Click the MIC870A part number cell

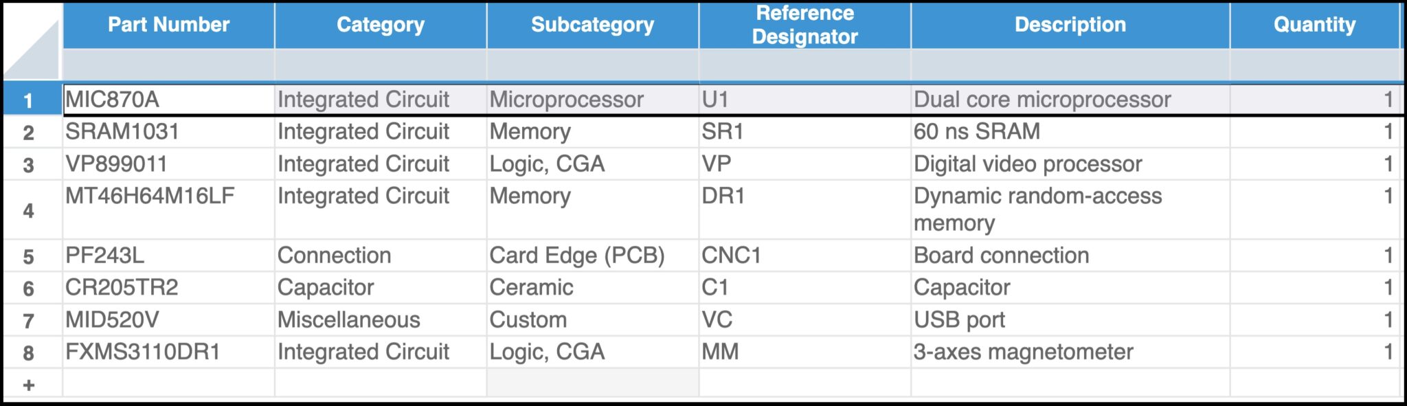pos(168,99)
